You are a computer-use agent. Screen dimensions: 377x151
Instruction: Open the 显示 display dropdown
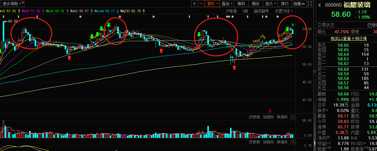point(270,4)
